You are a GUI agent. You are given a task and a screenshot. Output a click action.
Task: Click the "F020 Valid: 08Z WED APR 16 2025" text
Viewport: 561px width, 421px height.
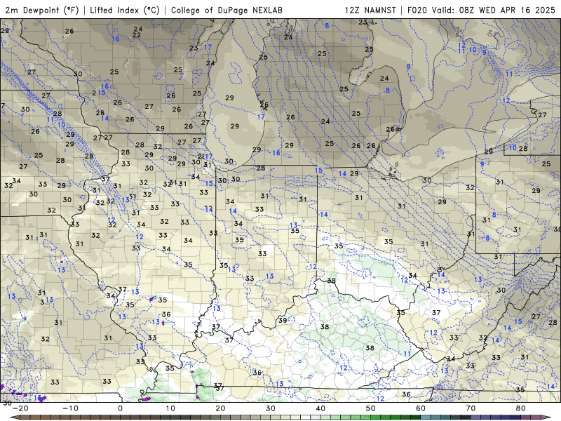481,10
